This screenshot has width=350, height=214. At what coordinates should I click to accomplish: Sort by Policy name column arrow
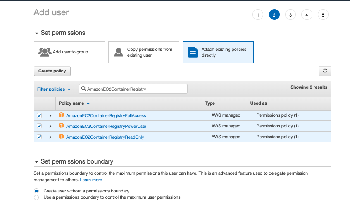coord(88,104)
